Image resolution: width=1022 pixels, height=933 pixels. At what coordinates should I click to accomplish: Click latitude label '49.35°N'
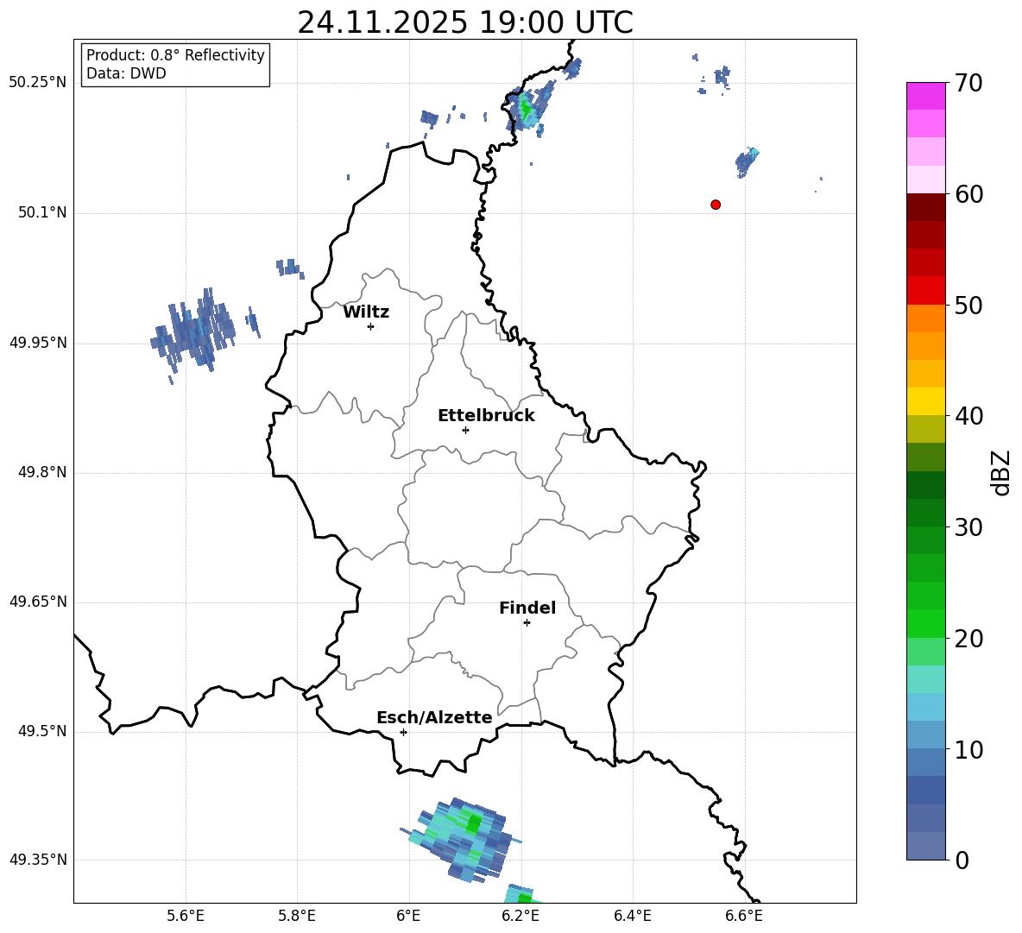pyautogui.click(x=38, y=860)
